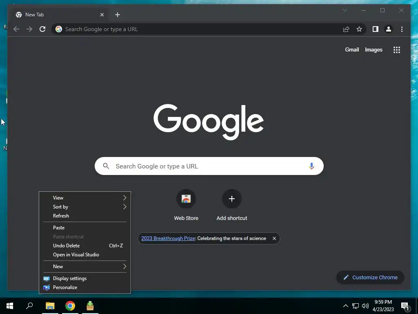Screen dimensions: 418x314
Task: Start voice search with the microphone icon
Action: (311, 166)
